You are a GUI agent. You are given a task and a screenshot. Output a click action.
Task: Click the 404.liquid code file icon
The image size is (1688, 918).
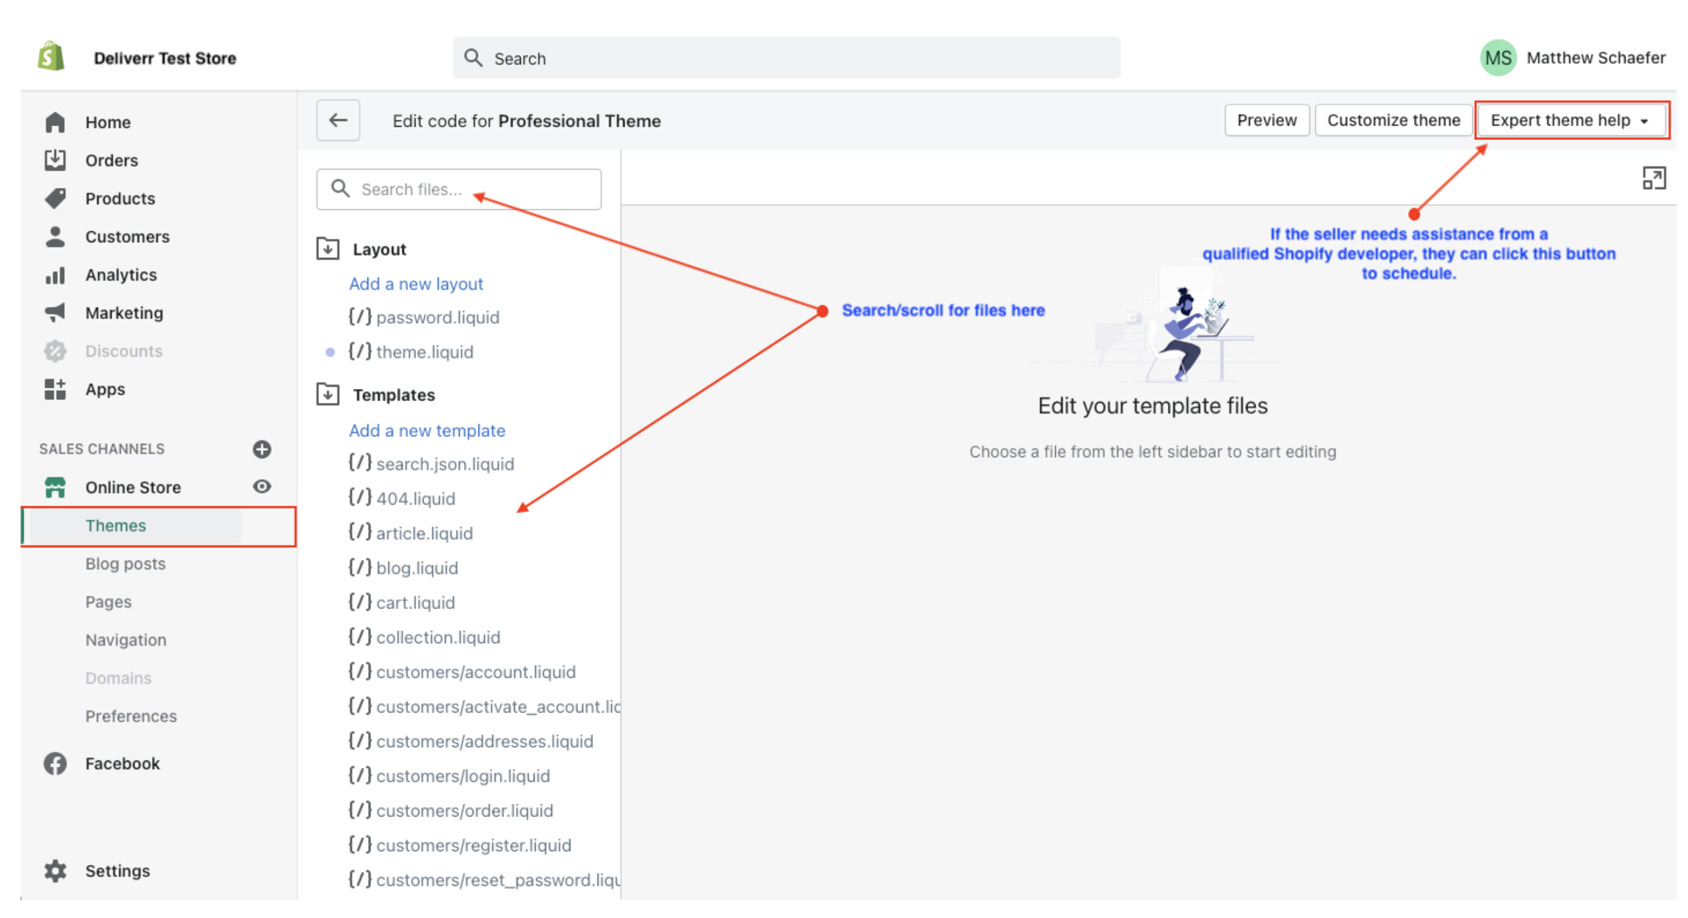tap(360, 499)
